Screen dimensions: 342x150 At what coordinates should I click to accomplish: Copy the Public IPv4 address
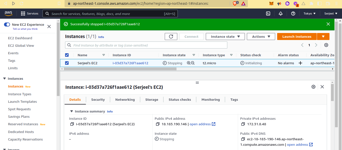coord(158,124)
